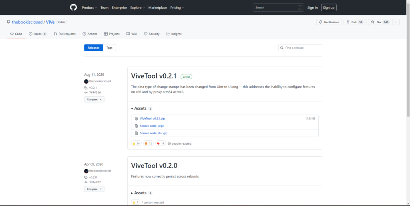Open the v0.2.1 tag link
410x206 pixels.
pos(93,88)
